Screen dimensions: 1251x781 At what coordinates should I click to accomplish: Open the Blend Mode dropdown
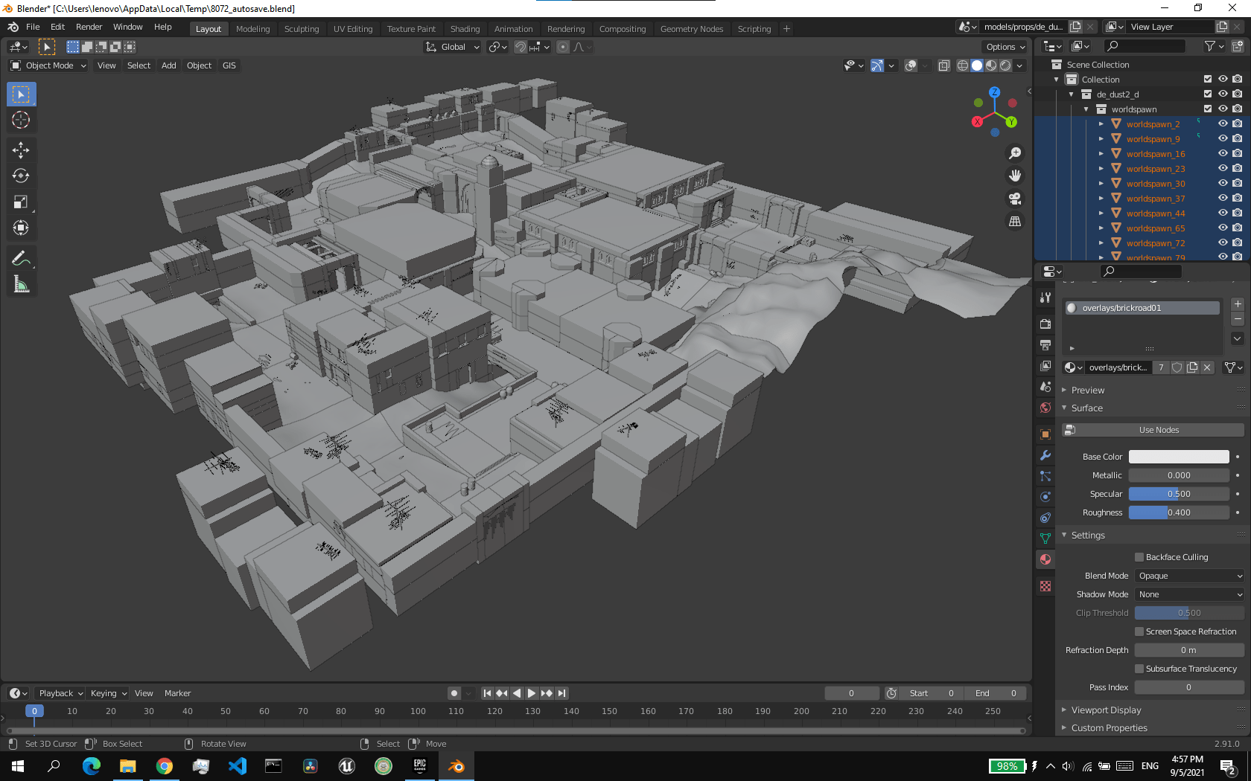pyautogui.click(x=1189, y=576)
